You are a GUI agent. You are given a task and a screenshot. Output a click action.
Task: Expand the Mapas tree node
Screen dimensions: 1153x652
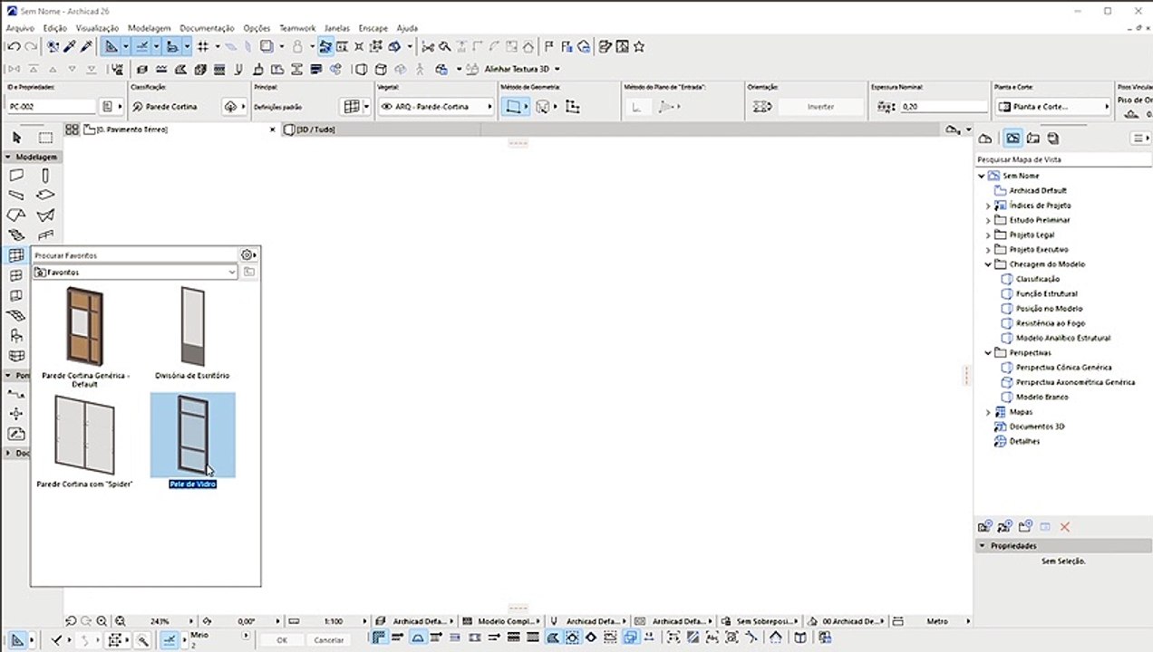click(x=988, y=412)
